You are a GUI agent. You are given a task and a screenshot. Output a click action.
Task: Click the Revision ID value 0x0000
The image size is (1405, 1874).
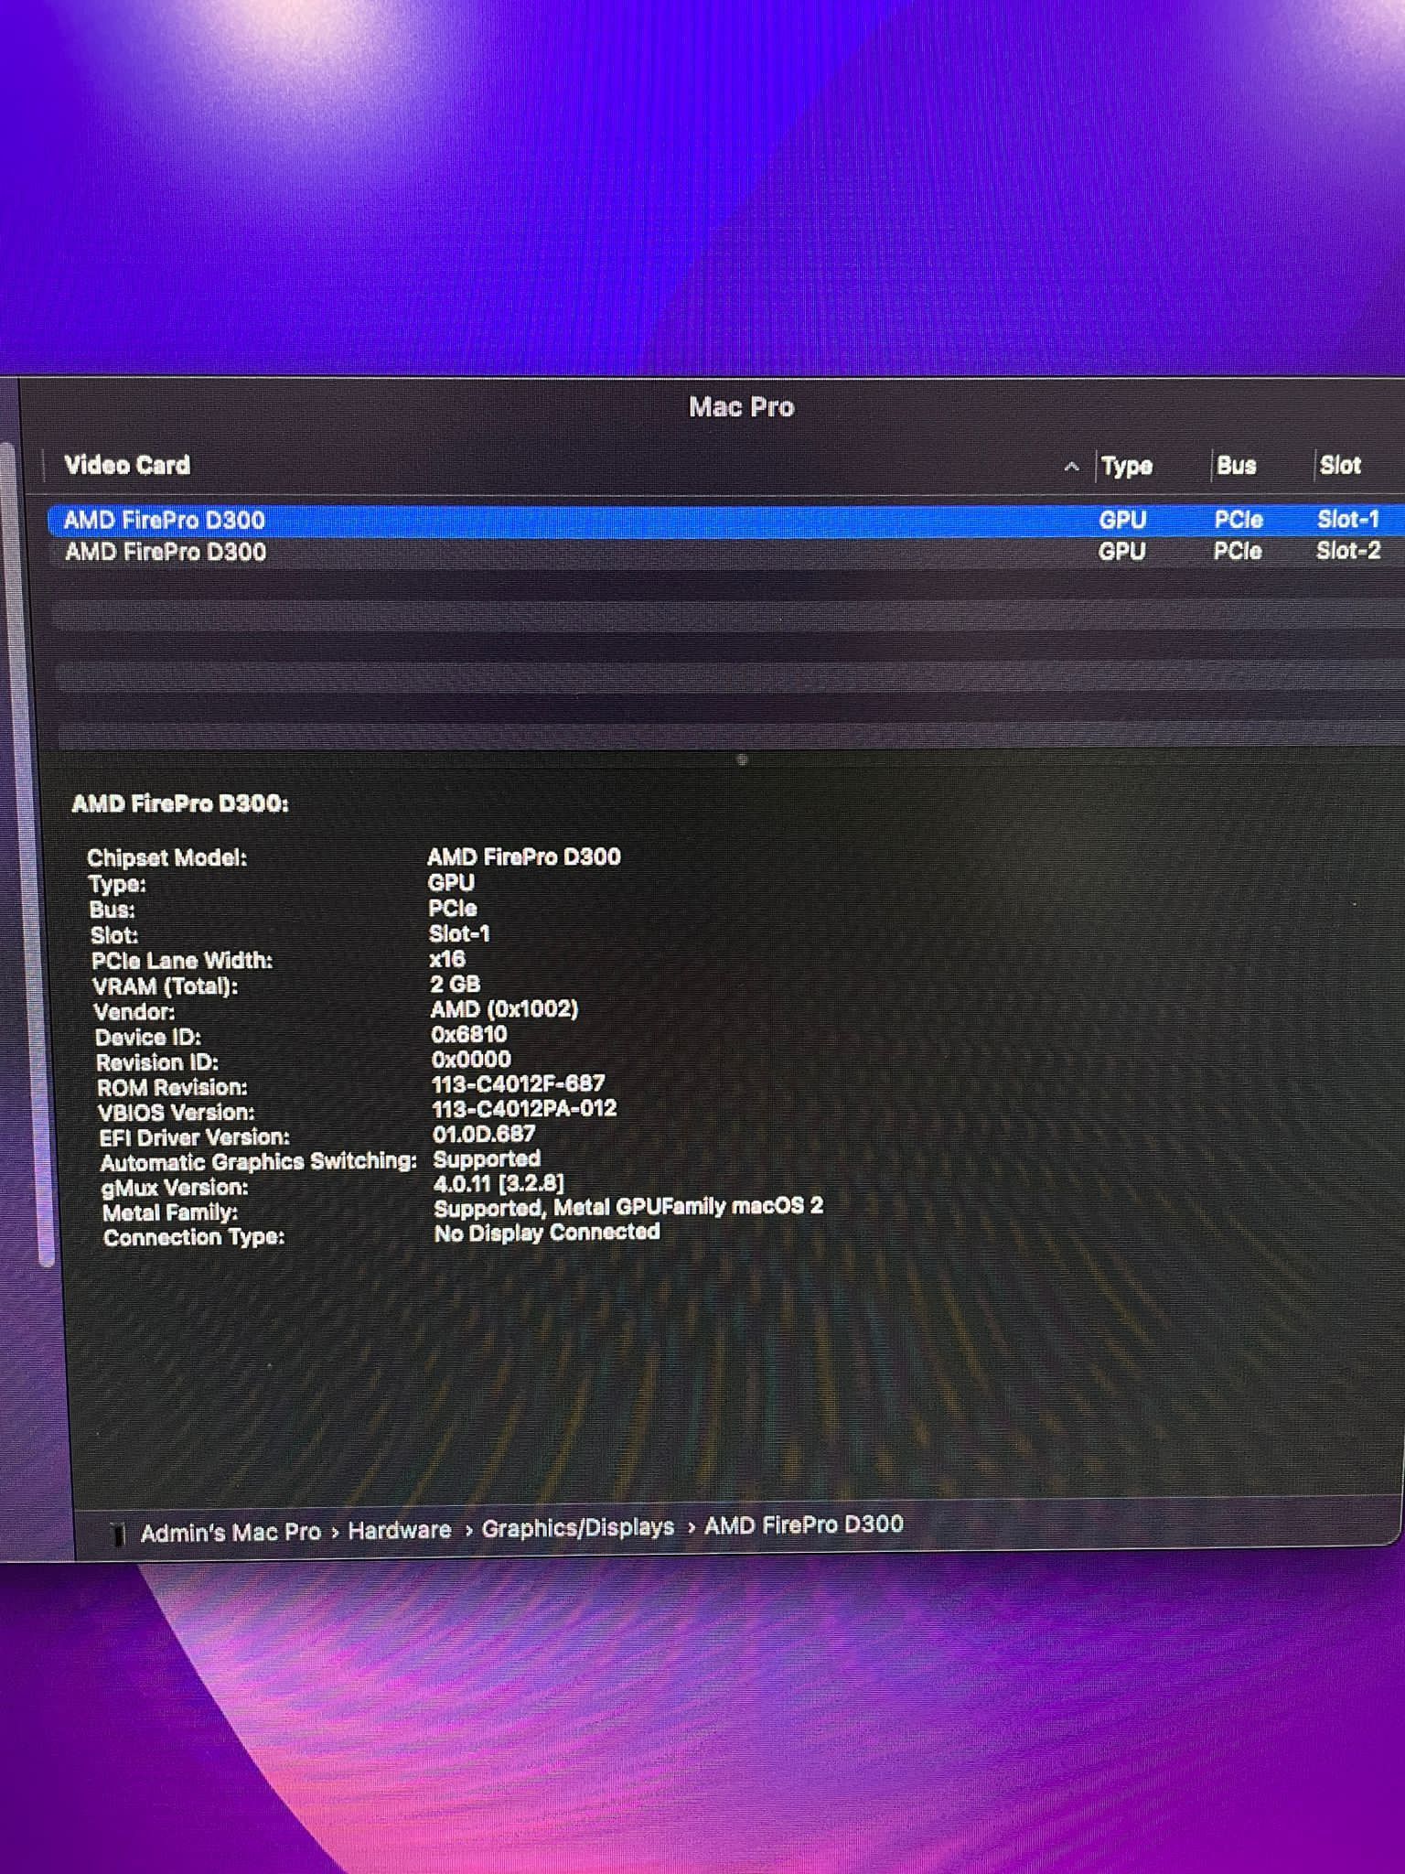point(471,1060)
